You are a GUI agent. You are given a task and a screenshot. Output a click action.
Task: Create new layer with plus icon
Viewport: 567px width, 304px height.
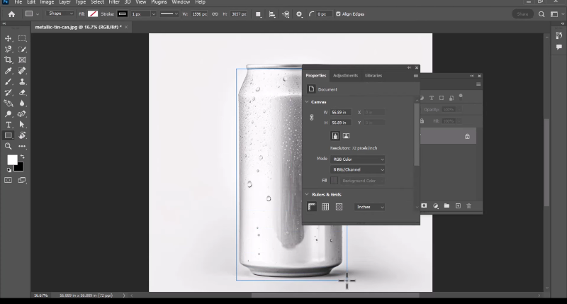[458, 206]
